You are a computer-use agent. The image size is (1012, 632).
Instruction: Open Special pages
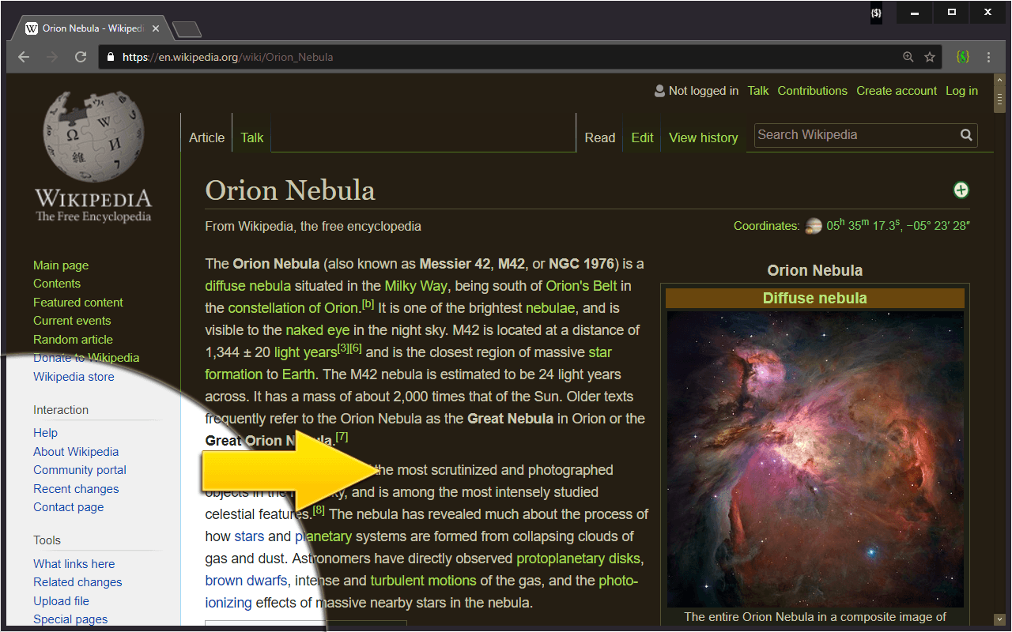[x=70, y=619]
